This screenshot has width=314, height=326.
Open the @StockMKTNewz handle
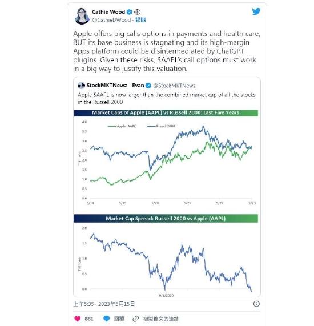[174, 86]
